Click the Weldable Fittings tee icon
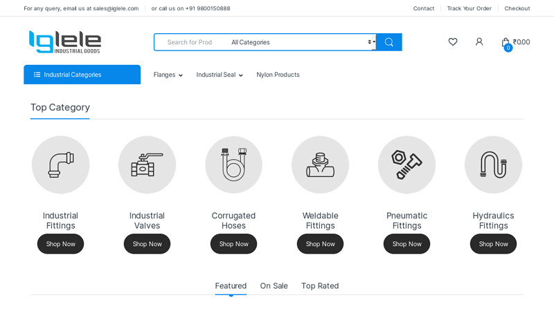Screen dimensions: 554x311 point(320,164)
